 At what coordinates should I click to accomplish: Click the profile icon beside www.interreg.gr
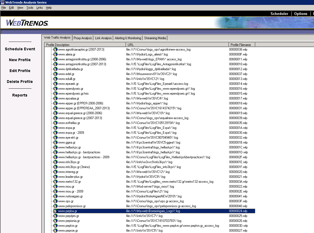[55, 172]
